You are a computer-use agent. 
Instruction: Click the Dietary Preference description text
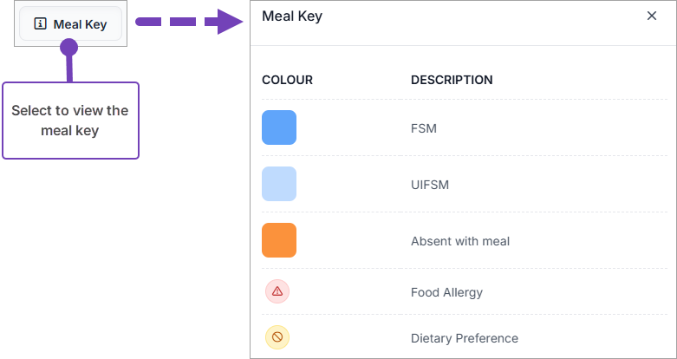tap(465, 338)
